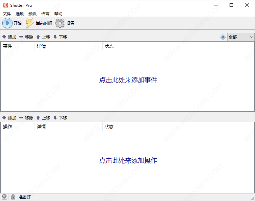The height and width of the screenshot is (201, 255).
Task: Move action down with 下移 arrow
Action: point(55,118)
